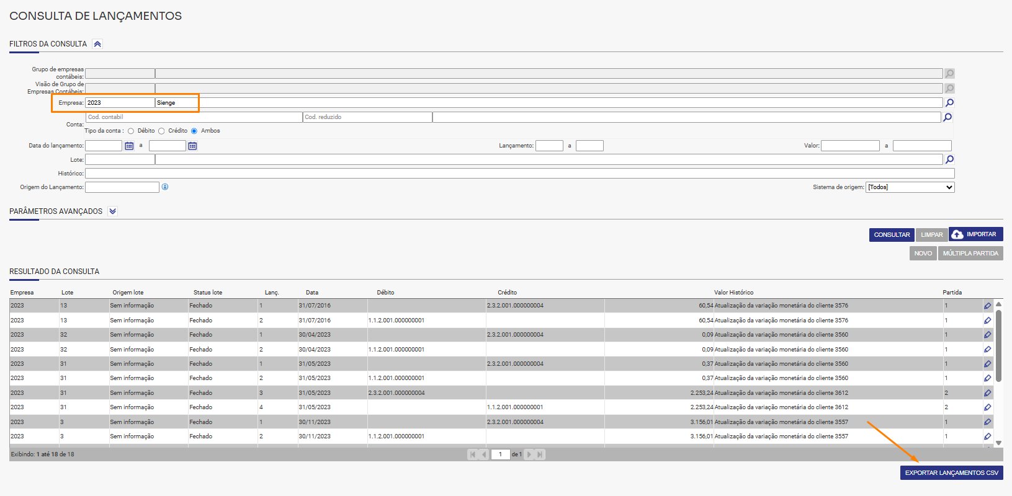Click the Lote search magnifier icon
The image size is (1012, 496).
coord(949,159)
